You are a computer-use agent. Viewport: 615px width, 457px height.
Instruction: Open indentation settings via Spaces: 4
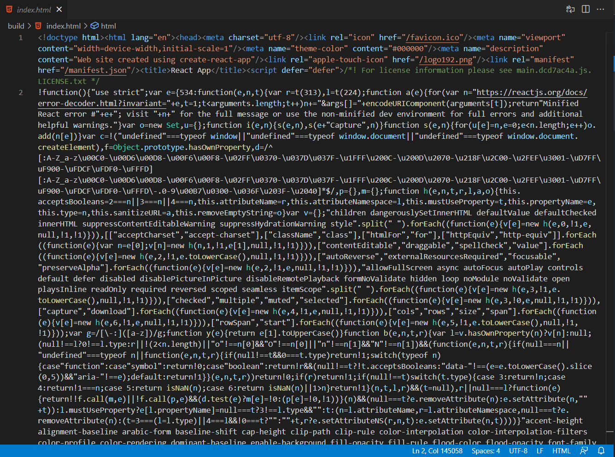(486, 451)
